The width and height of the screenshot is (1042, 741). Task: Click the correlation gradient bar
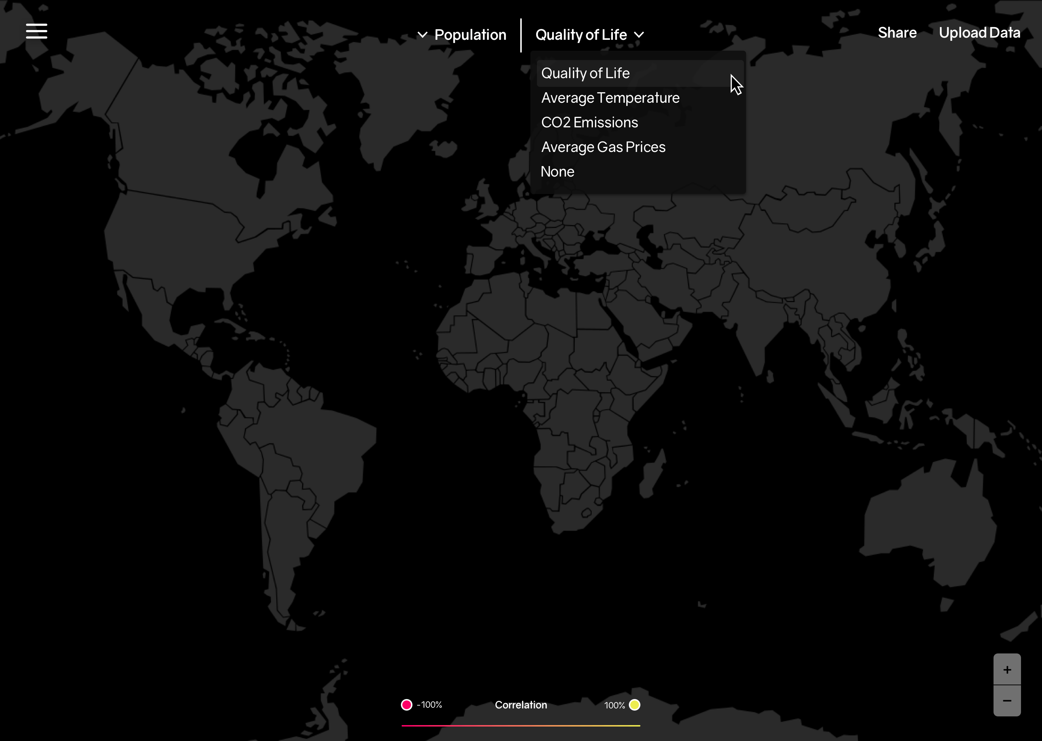[x=521, y=725]
